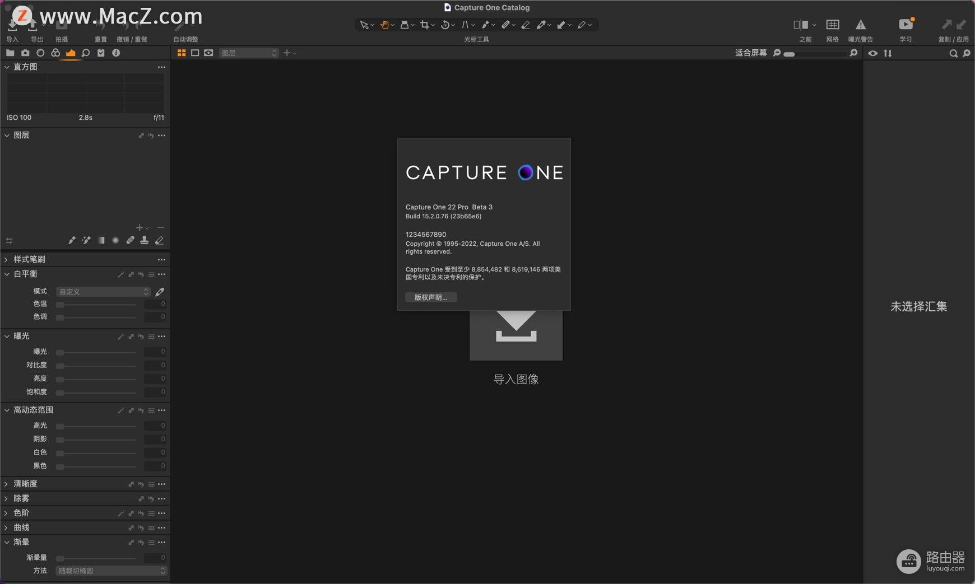Open the 方法 随裁切椭圆 dropdown
This screenshot has height=584, width=975.
pos(112,571)
